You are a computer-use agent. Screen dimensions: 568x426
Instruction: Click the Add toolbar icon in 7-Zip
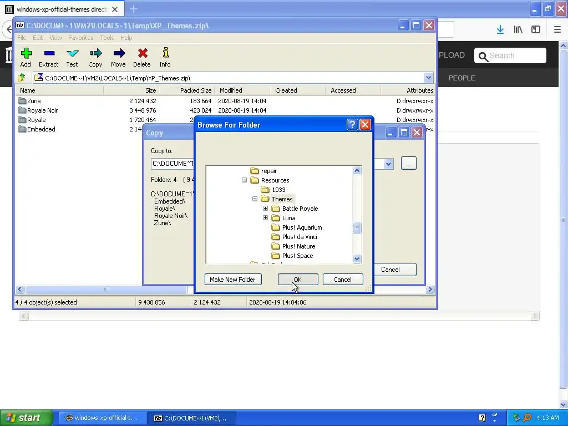click(x=26, y=54)
